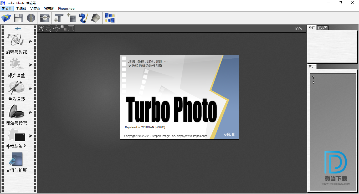Click the add text T icon
The height and width of the screenshot is (194, 359).
pos(59,18)
